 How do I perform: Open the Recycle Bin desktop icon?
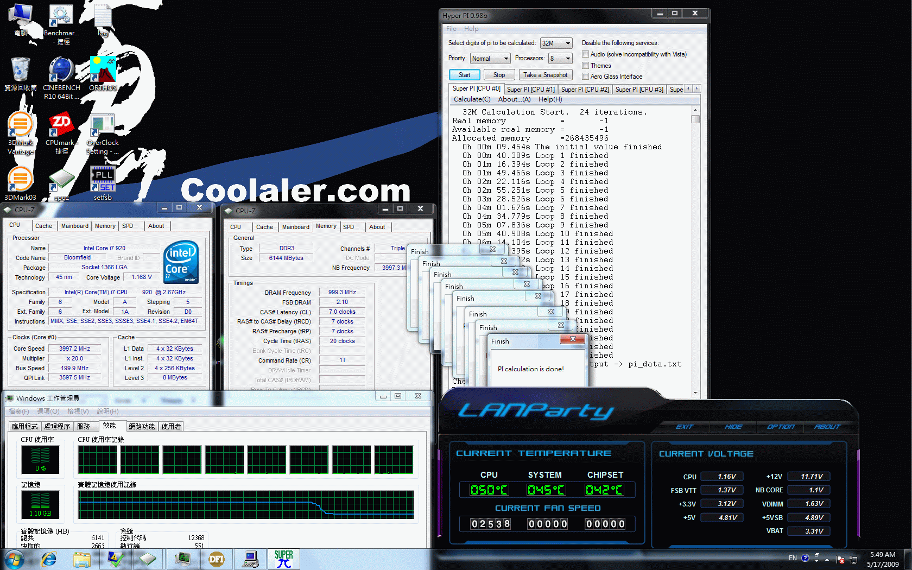20,74
